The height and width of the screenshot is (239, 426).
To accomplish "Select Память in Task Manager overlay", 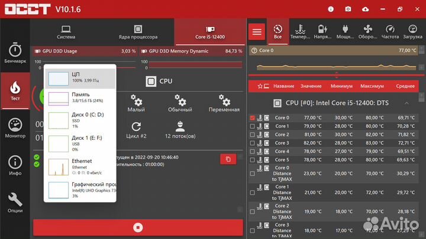I will 80,99.
